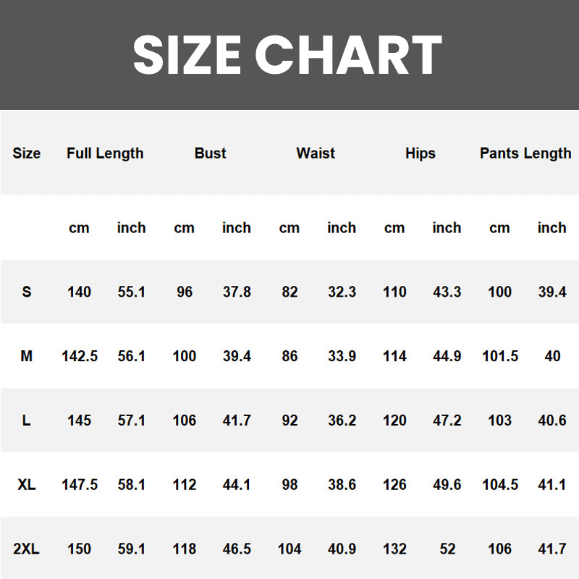This screenshot has width=579, height=579.
Task: Click the 36.2 waist inch value
Action: pyautogui.click(x=342, y=420)
